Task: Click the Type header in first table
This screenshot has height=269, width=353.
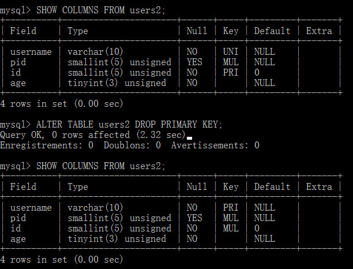Action: point(78,31)
